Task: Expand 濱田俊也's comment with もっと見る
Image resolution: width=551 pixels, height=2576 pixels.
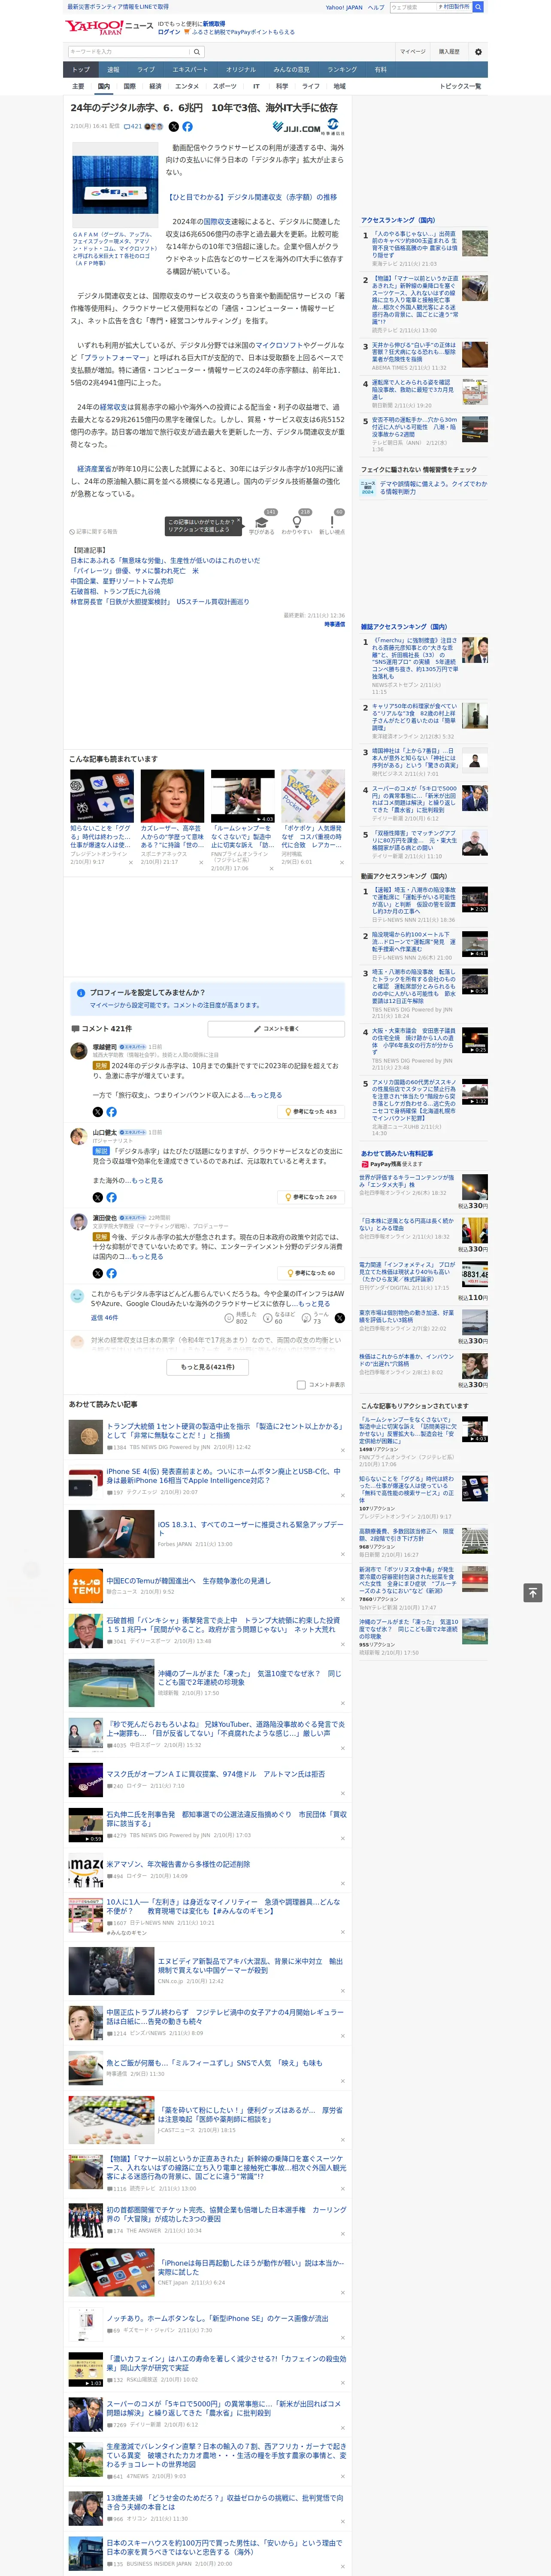Action: tap(147, 1257)
